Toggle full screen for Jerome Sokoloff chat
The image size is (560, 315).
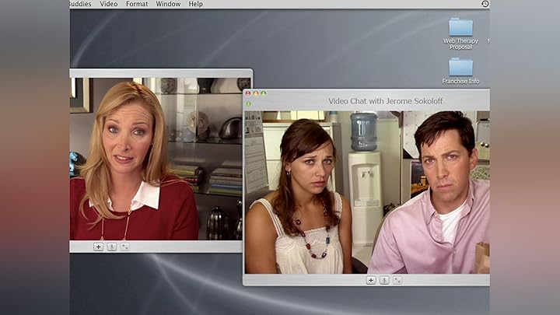click(x=397, y=280)
